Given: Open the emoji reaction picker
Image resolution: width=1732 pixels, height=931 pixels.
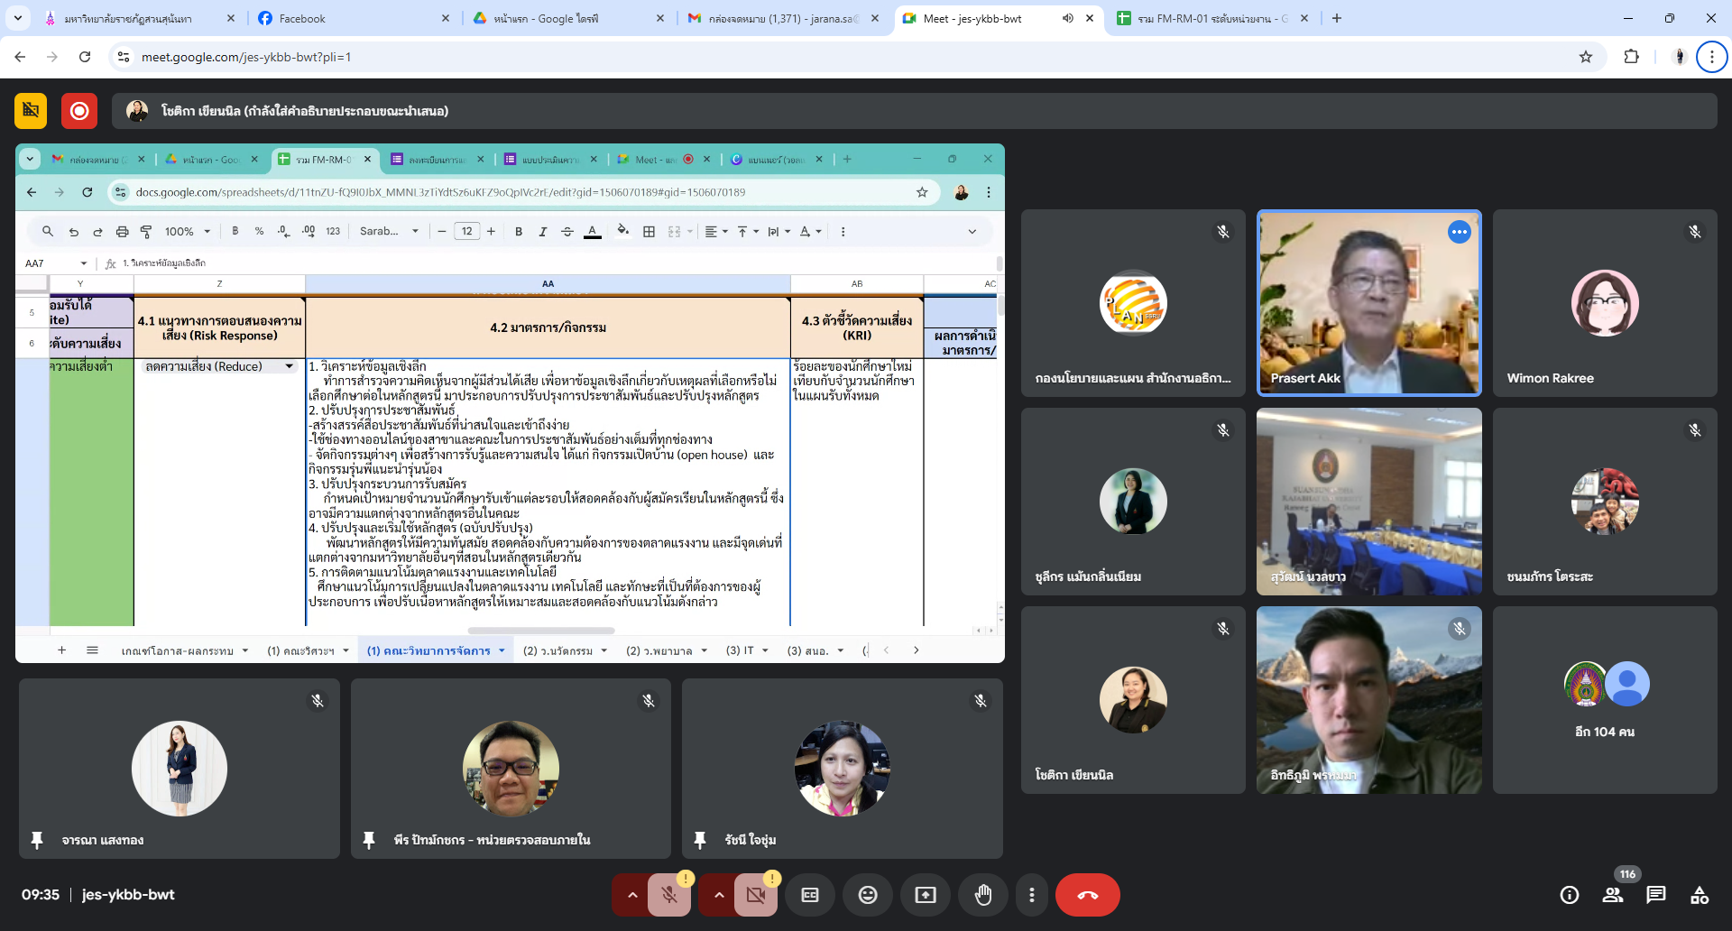Looking at the screenshot, I should coord(867,895).
